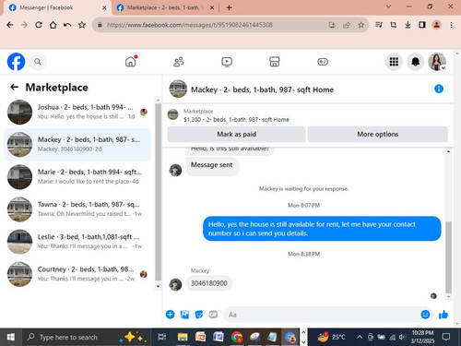The height and width of the screenshot is (346, 461).
Task: Open tab search chevron in title bar
Action: tap(388, 6)
